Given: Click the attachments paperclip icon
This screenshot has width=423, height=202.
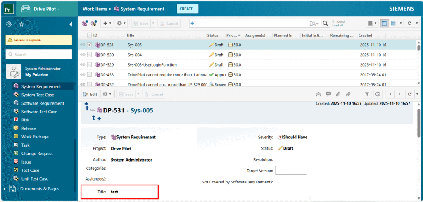Looking at the screenshot, I should click(x=348, y=94).
